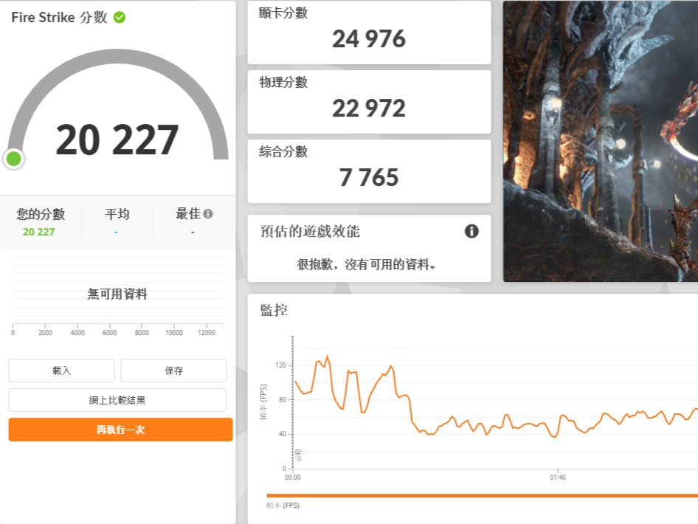
Task: Click the graphics score 24 976
Action: click(x=369, y=38)
